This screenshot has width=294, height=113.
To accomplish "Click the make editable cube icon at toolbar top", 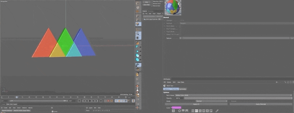I will (x=138, y=3).
